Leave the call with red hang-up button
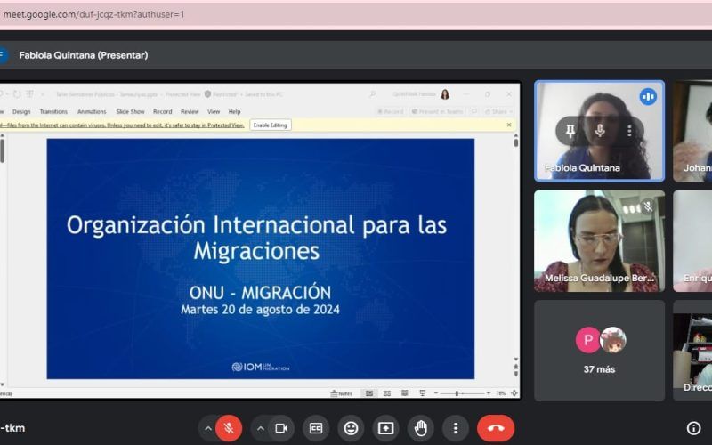 pos(496,428)
